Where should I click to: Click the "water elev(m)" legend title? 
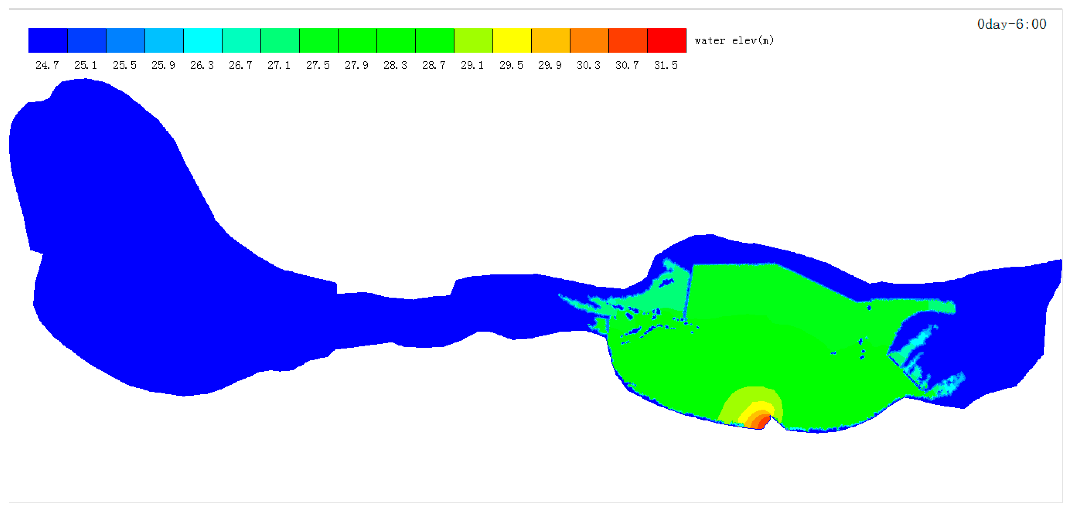coord(734,41)
